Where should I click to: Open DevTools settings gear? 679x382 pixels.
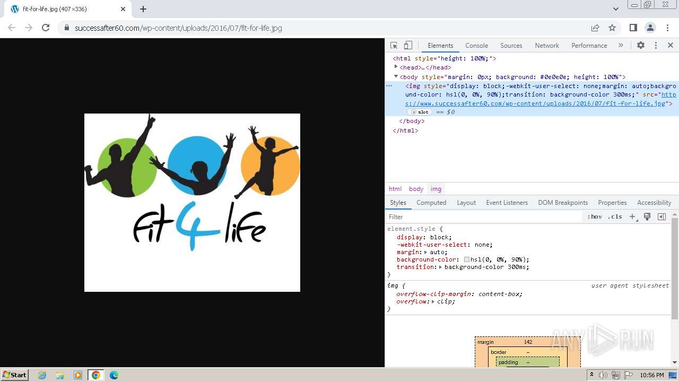tap(641, 46)
